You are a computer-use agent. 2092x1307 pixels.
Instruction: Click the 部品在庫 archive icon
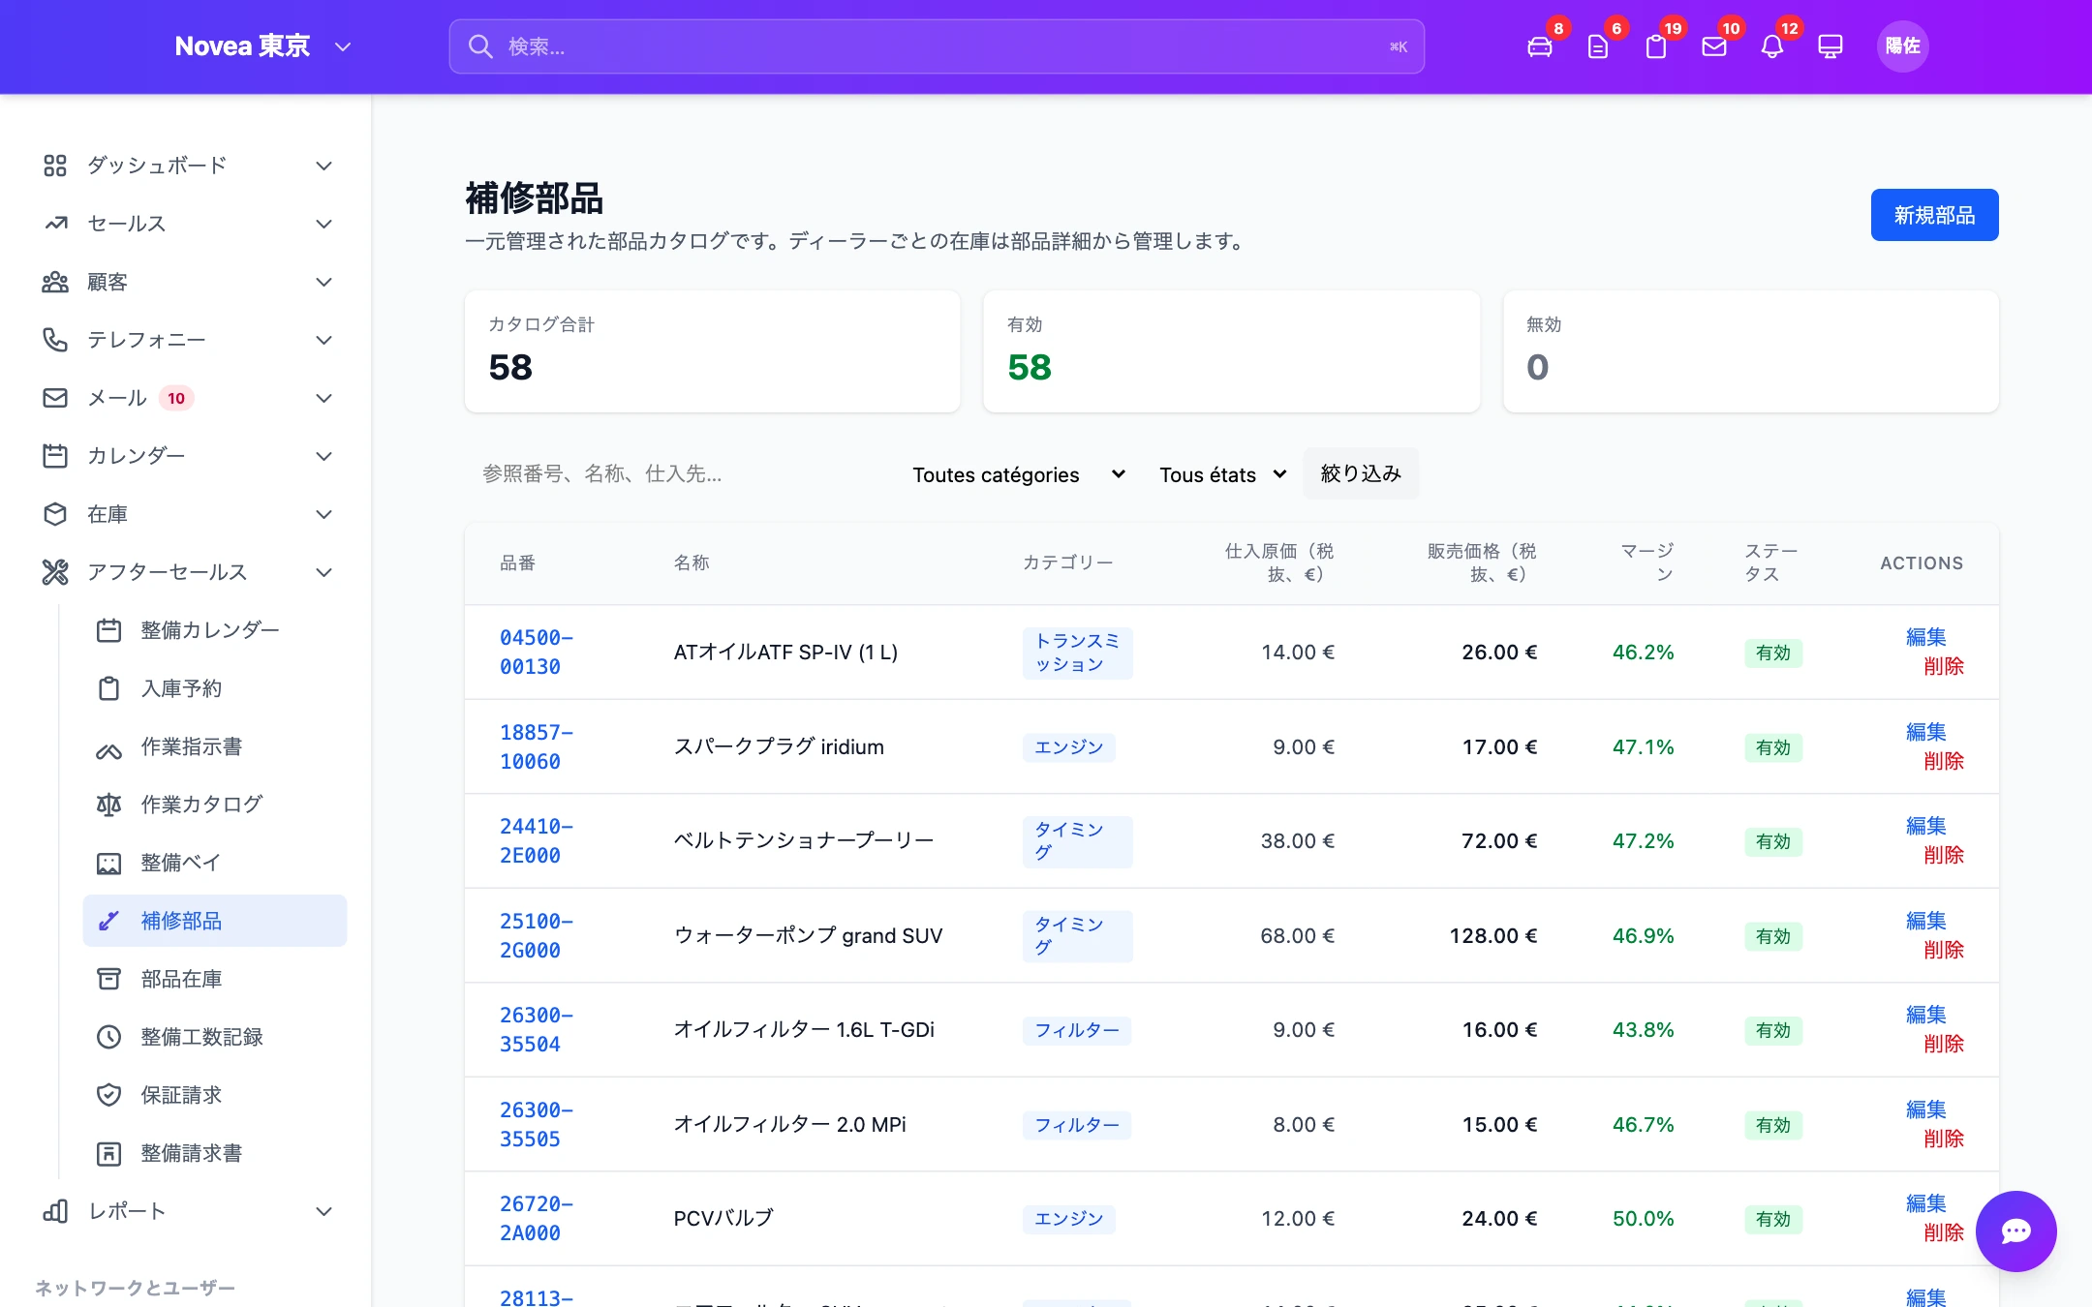tap(108, 979)
